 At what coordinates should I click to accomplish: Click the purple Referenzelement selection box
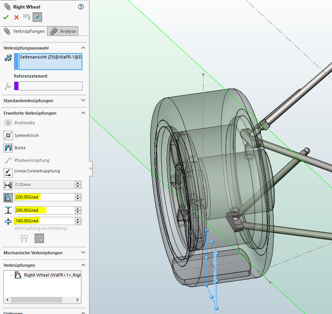(50, 86)
